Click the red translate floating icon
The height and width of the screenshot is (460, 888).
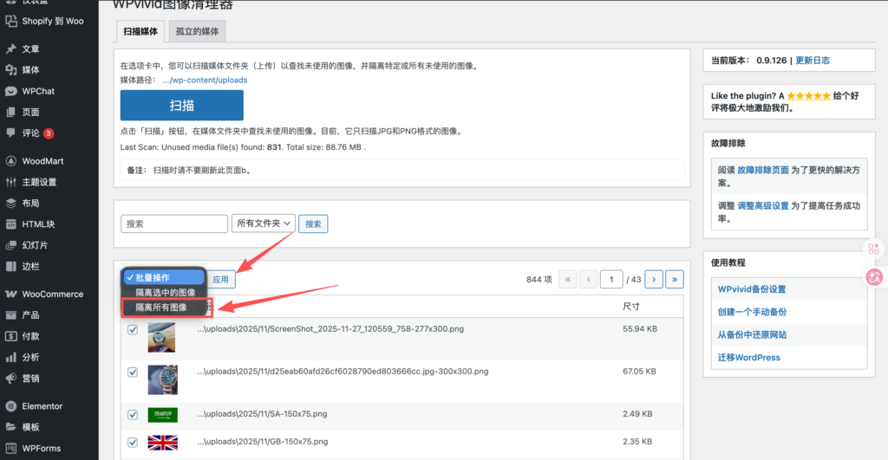tap(874, 277)
